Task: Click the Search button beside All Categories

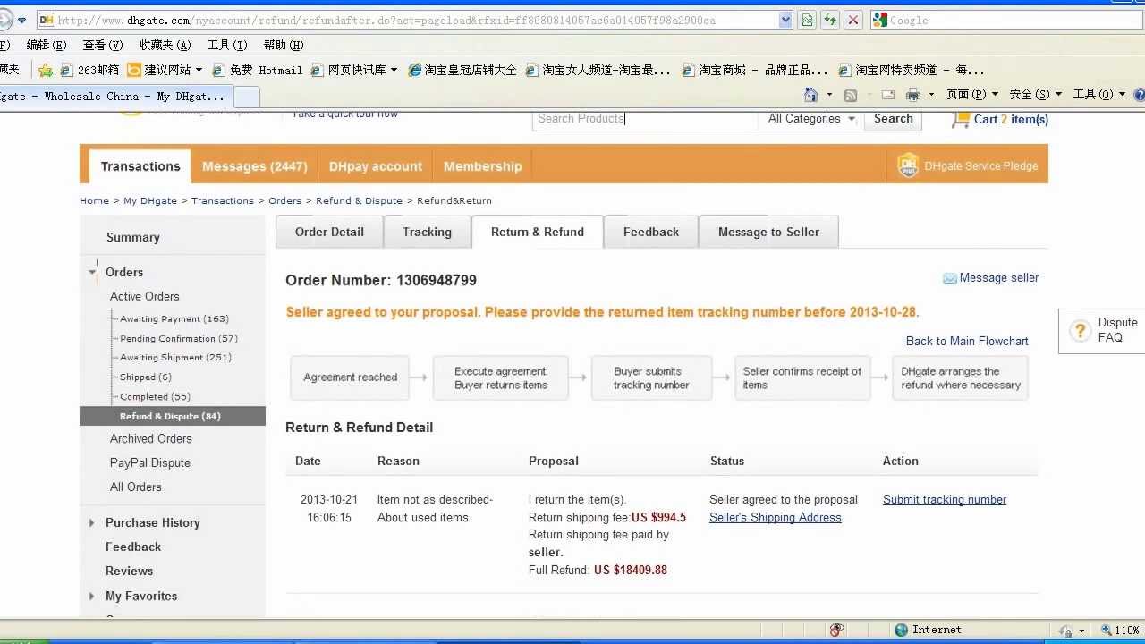Action: [x=893, y=118]
